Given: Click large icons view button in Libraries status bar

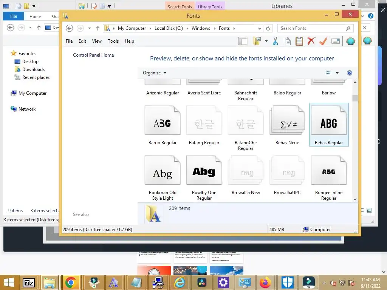Looking at the screenshot, I should click(369, 210).
